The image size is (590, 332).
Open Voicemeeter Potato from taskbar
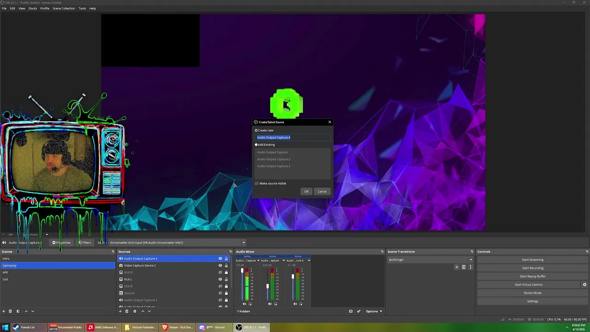(x=66, y=327)
